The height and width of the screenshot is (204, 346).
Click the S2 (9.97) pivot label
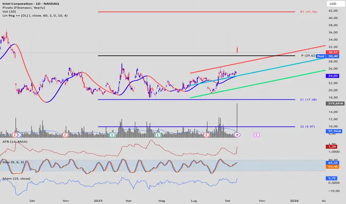point(307,126)
